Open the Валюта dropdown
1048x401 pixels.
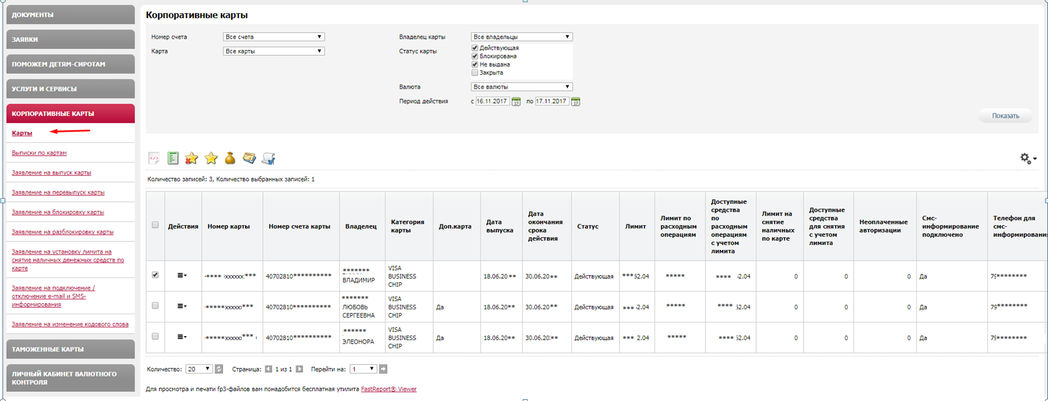(521, 87)
